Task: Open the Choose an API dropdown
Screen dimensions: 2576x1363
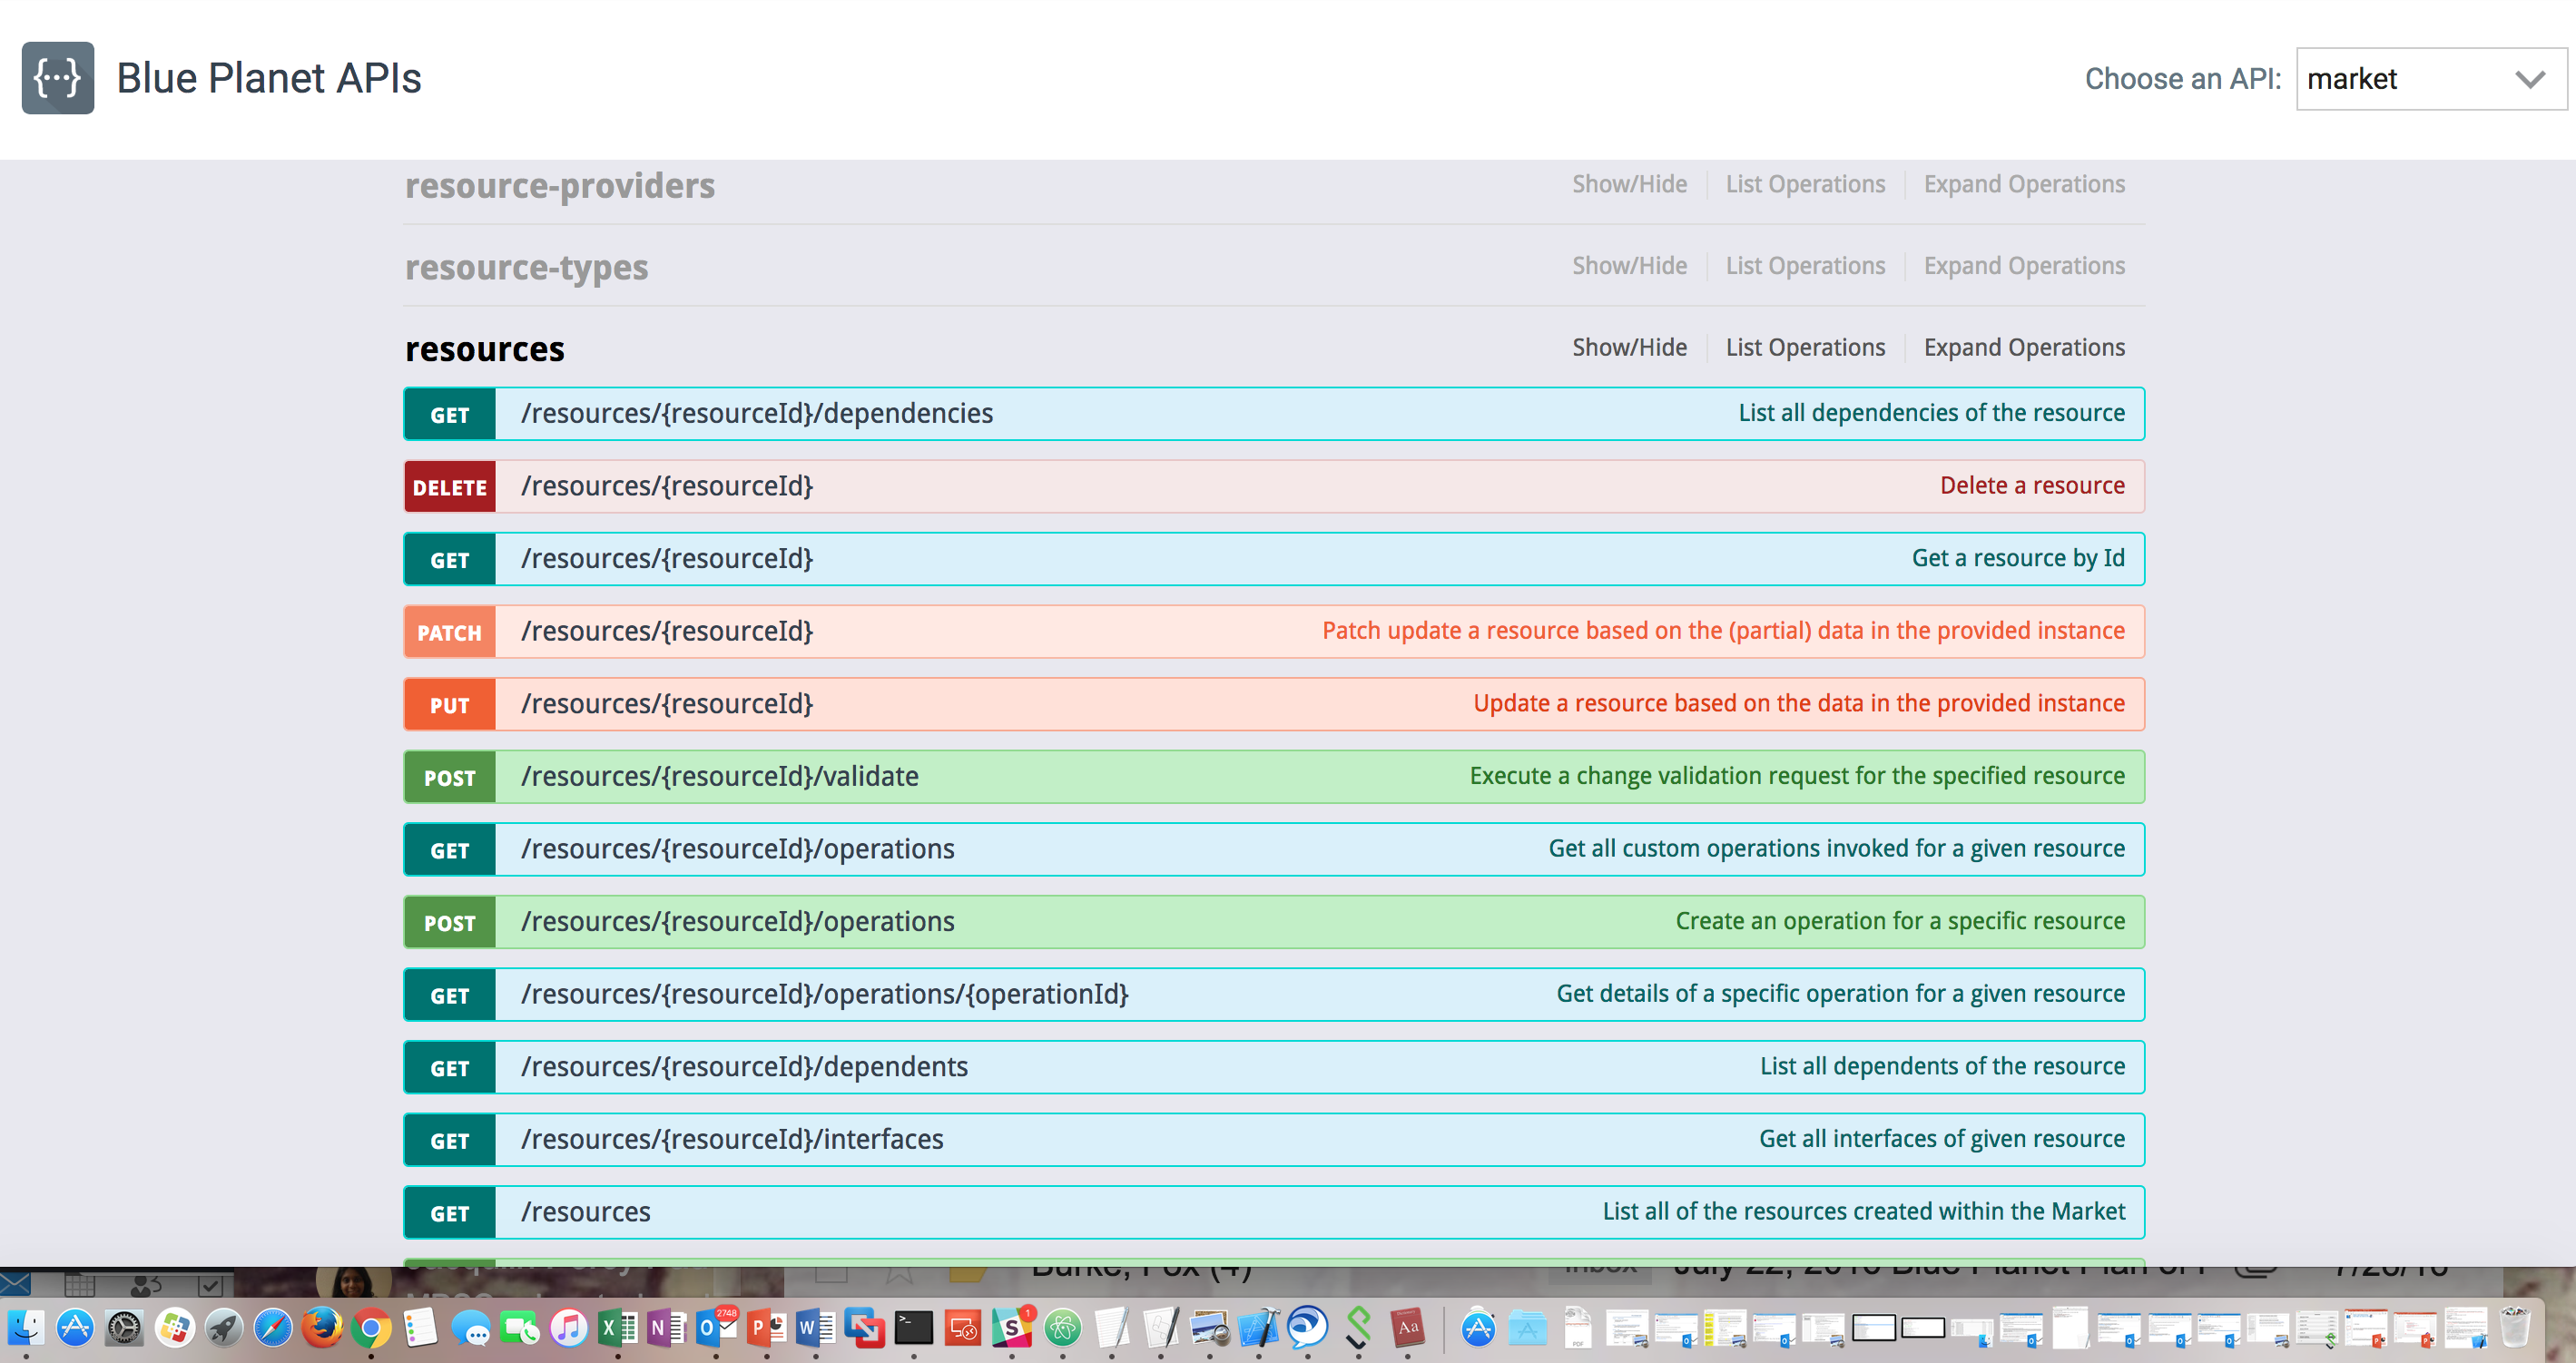Action: pos(2430,79)
